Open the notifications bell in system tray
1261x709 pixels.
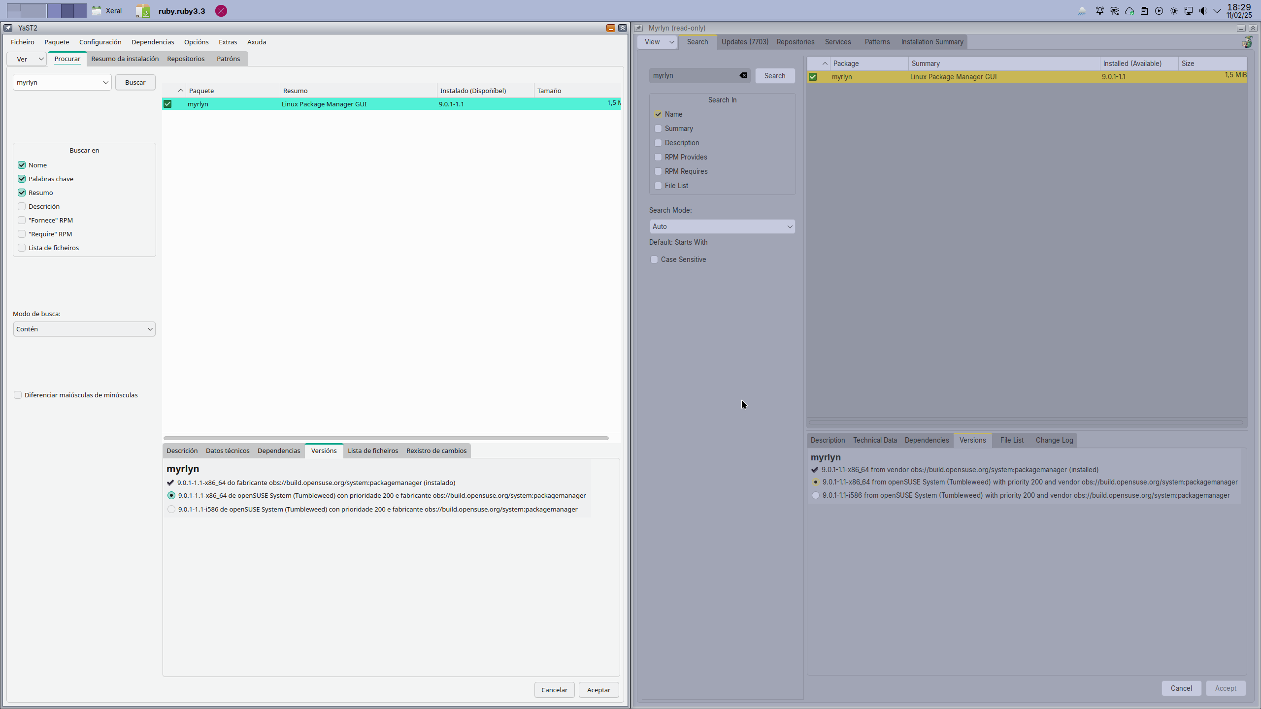click(1099, 11)
